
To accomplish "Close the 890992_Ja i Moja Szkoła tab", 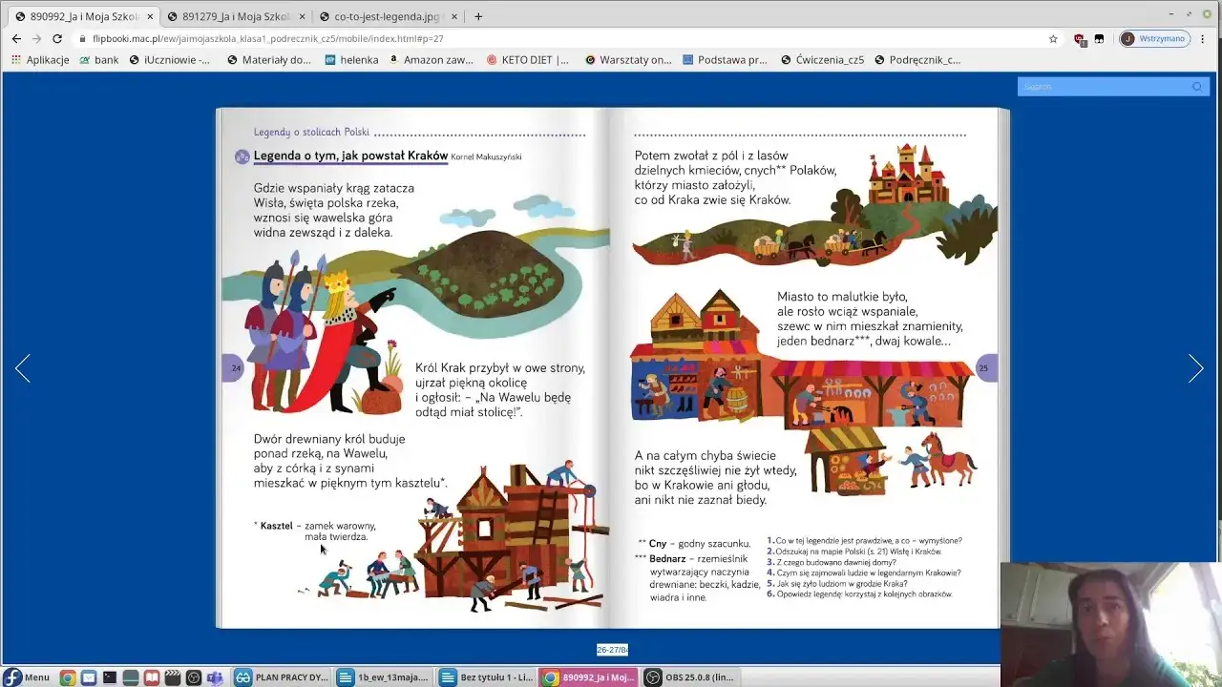I will click(x=150, y=16).
